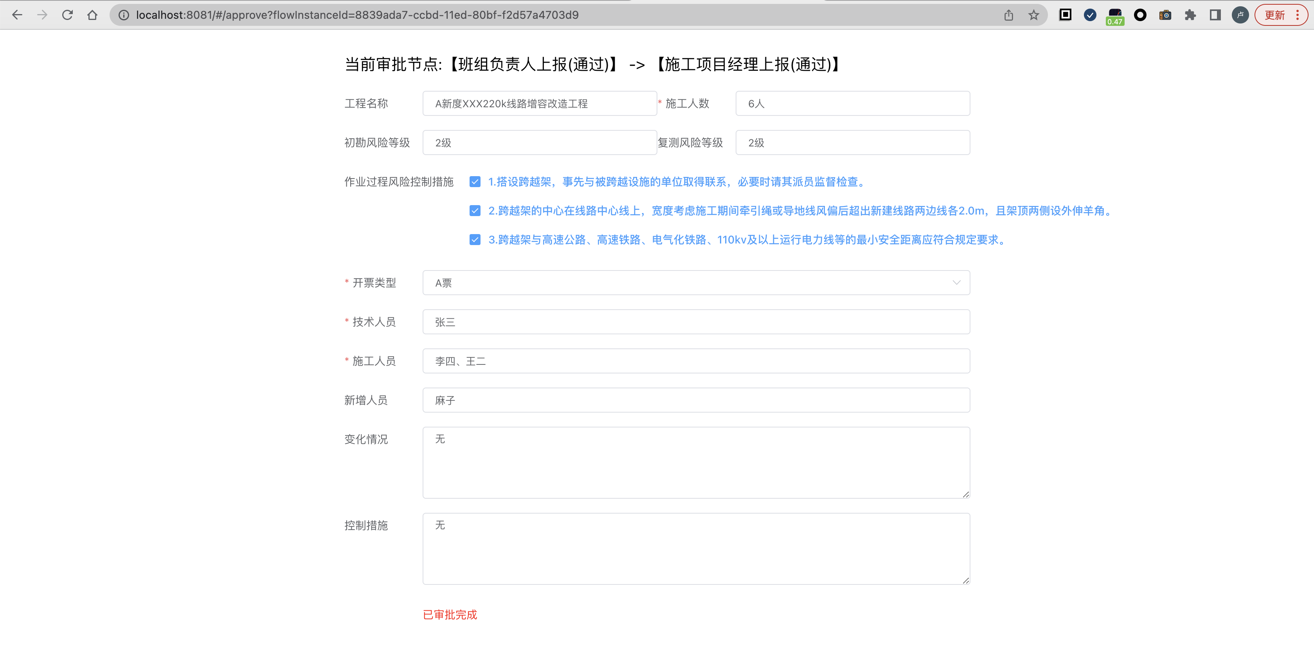The width and height of the screenshot is (1314, 660).
Task: Uncheck measure 2 跨越架的中心 checkbox
Action: pyautogui.click(x=475, y=211)
